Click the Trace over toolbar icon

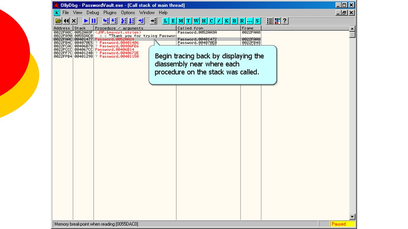point(131,21)
